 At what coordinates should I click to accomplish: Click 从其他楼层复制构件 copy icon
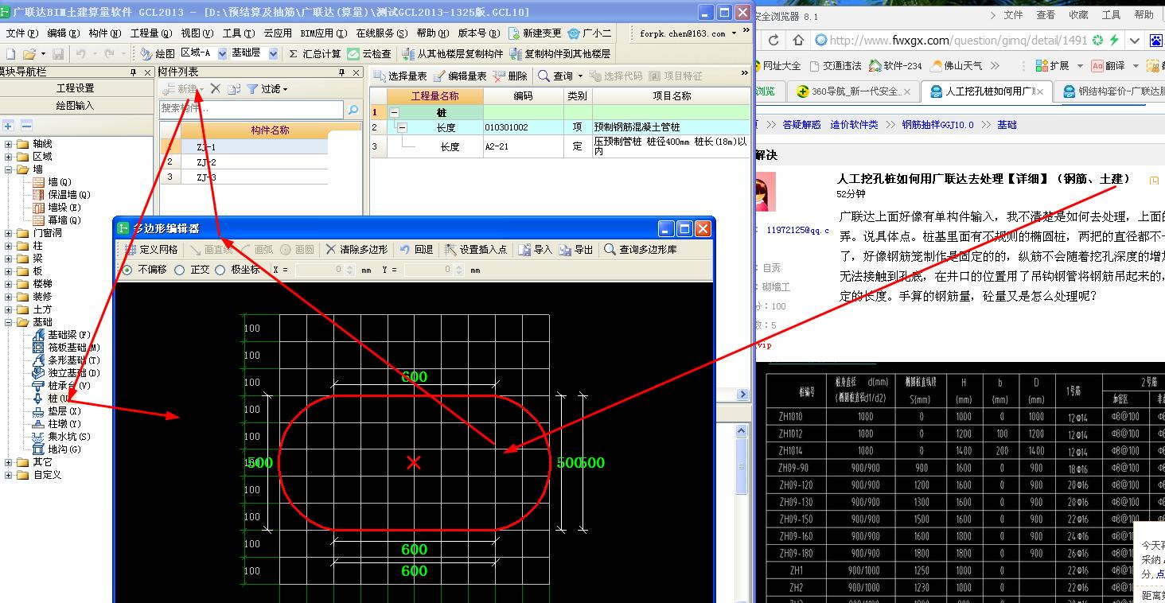[x=407, y=53]
